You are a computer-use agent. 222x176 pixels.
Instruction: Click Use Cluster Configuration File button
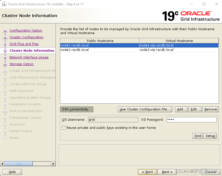tap(145, 109)
